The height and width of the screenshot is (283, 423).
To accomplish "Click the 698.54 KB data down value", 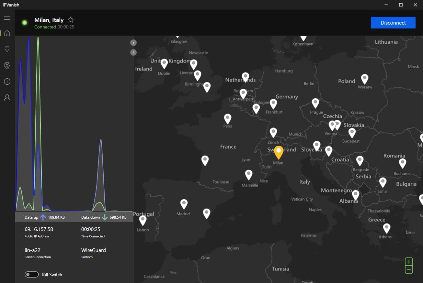I will tap(118, 217).
